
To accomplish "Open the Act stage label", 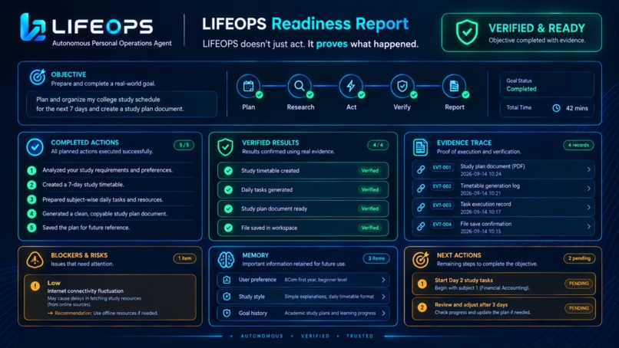I will tap(351, 107).
